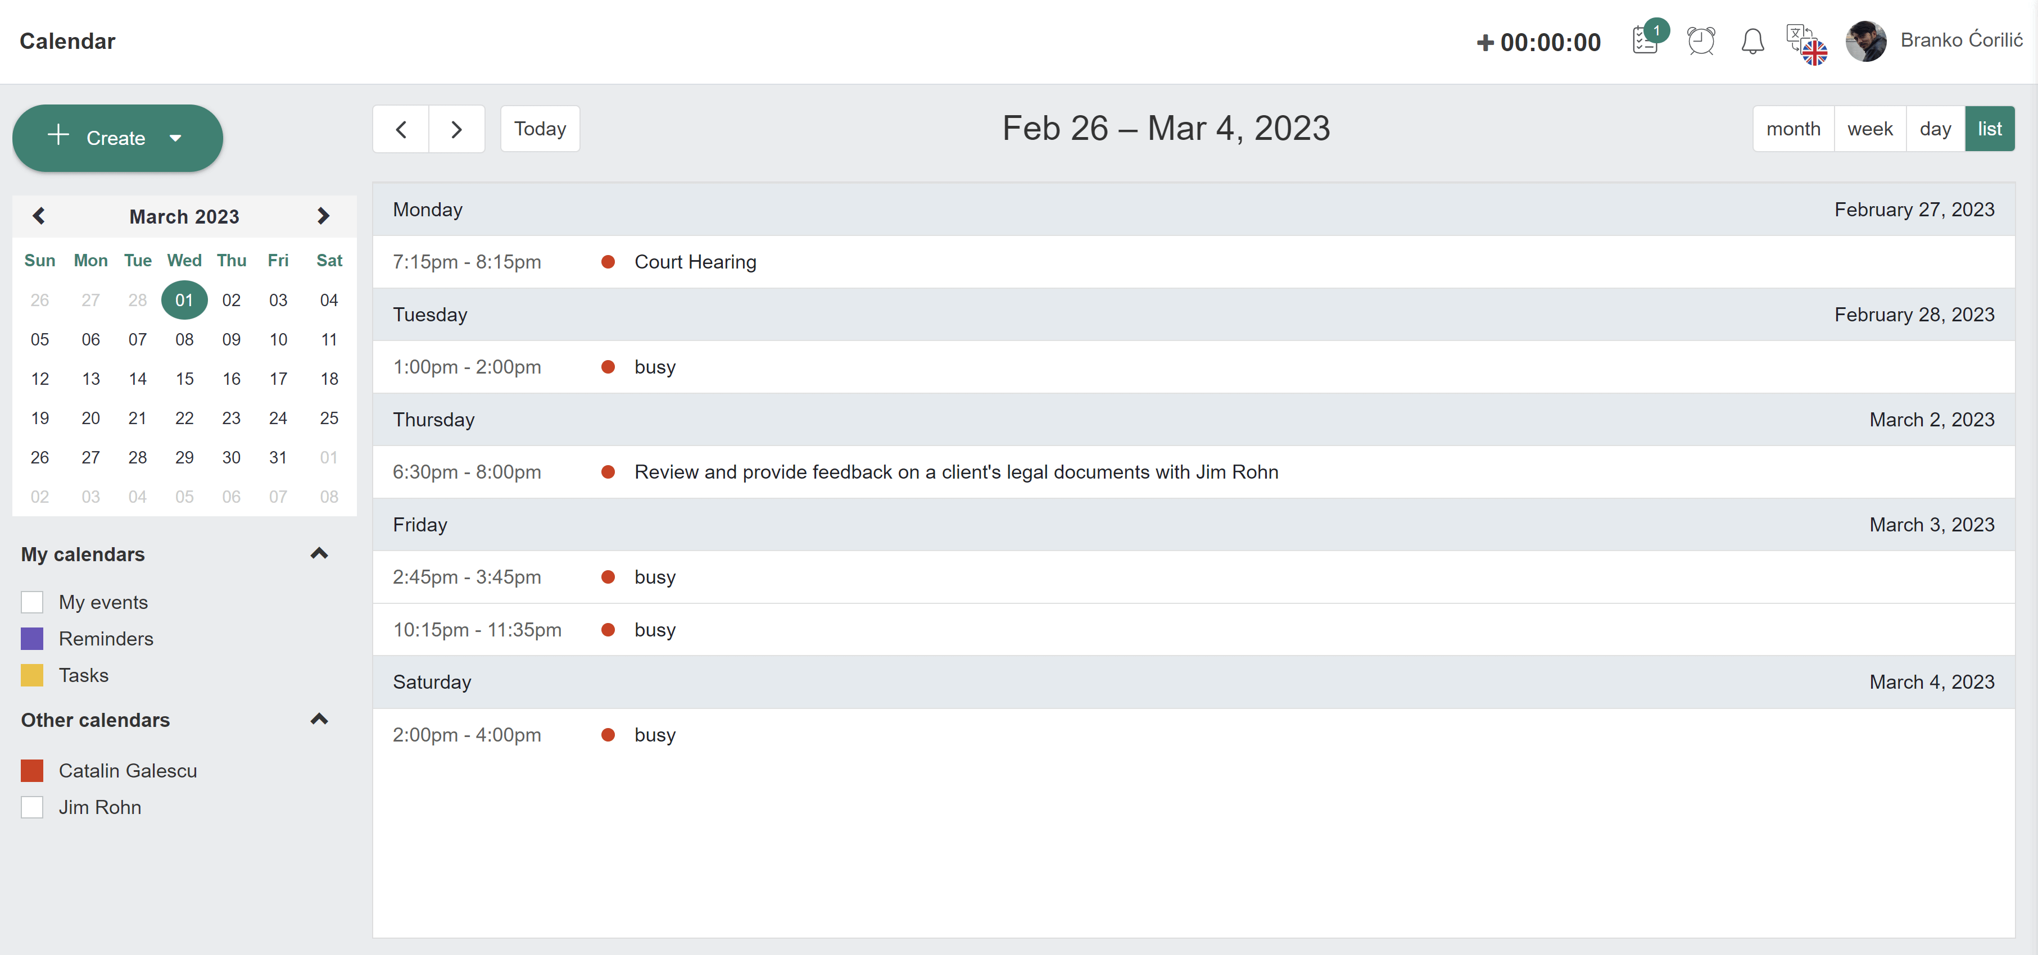Click the alarm clock reminders icon
Viewport: 2038px width, 955px height.
click(1700, 40)
